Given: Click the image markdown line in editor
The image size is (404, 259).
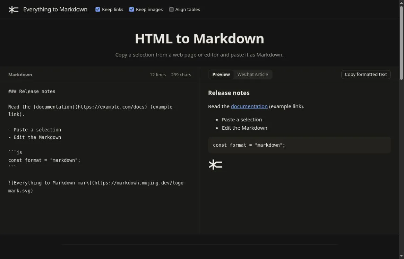Looking at the screenshot, I should [x=97, y=187].
